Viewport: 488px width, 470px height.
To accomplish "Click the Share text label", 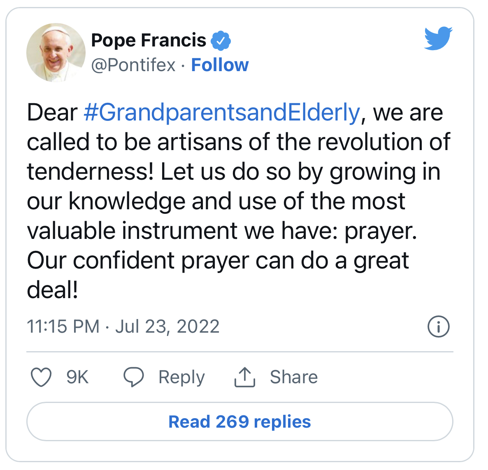I will [294, 377].
